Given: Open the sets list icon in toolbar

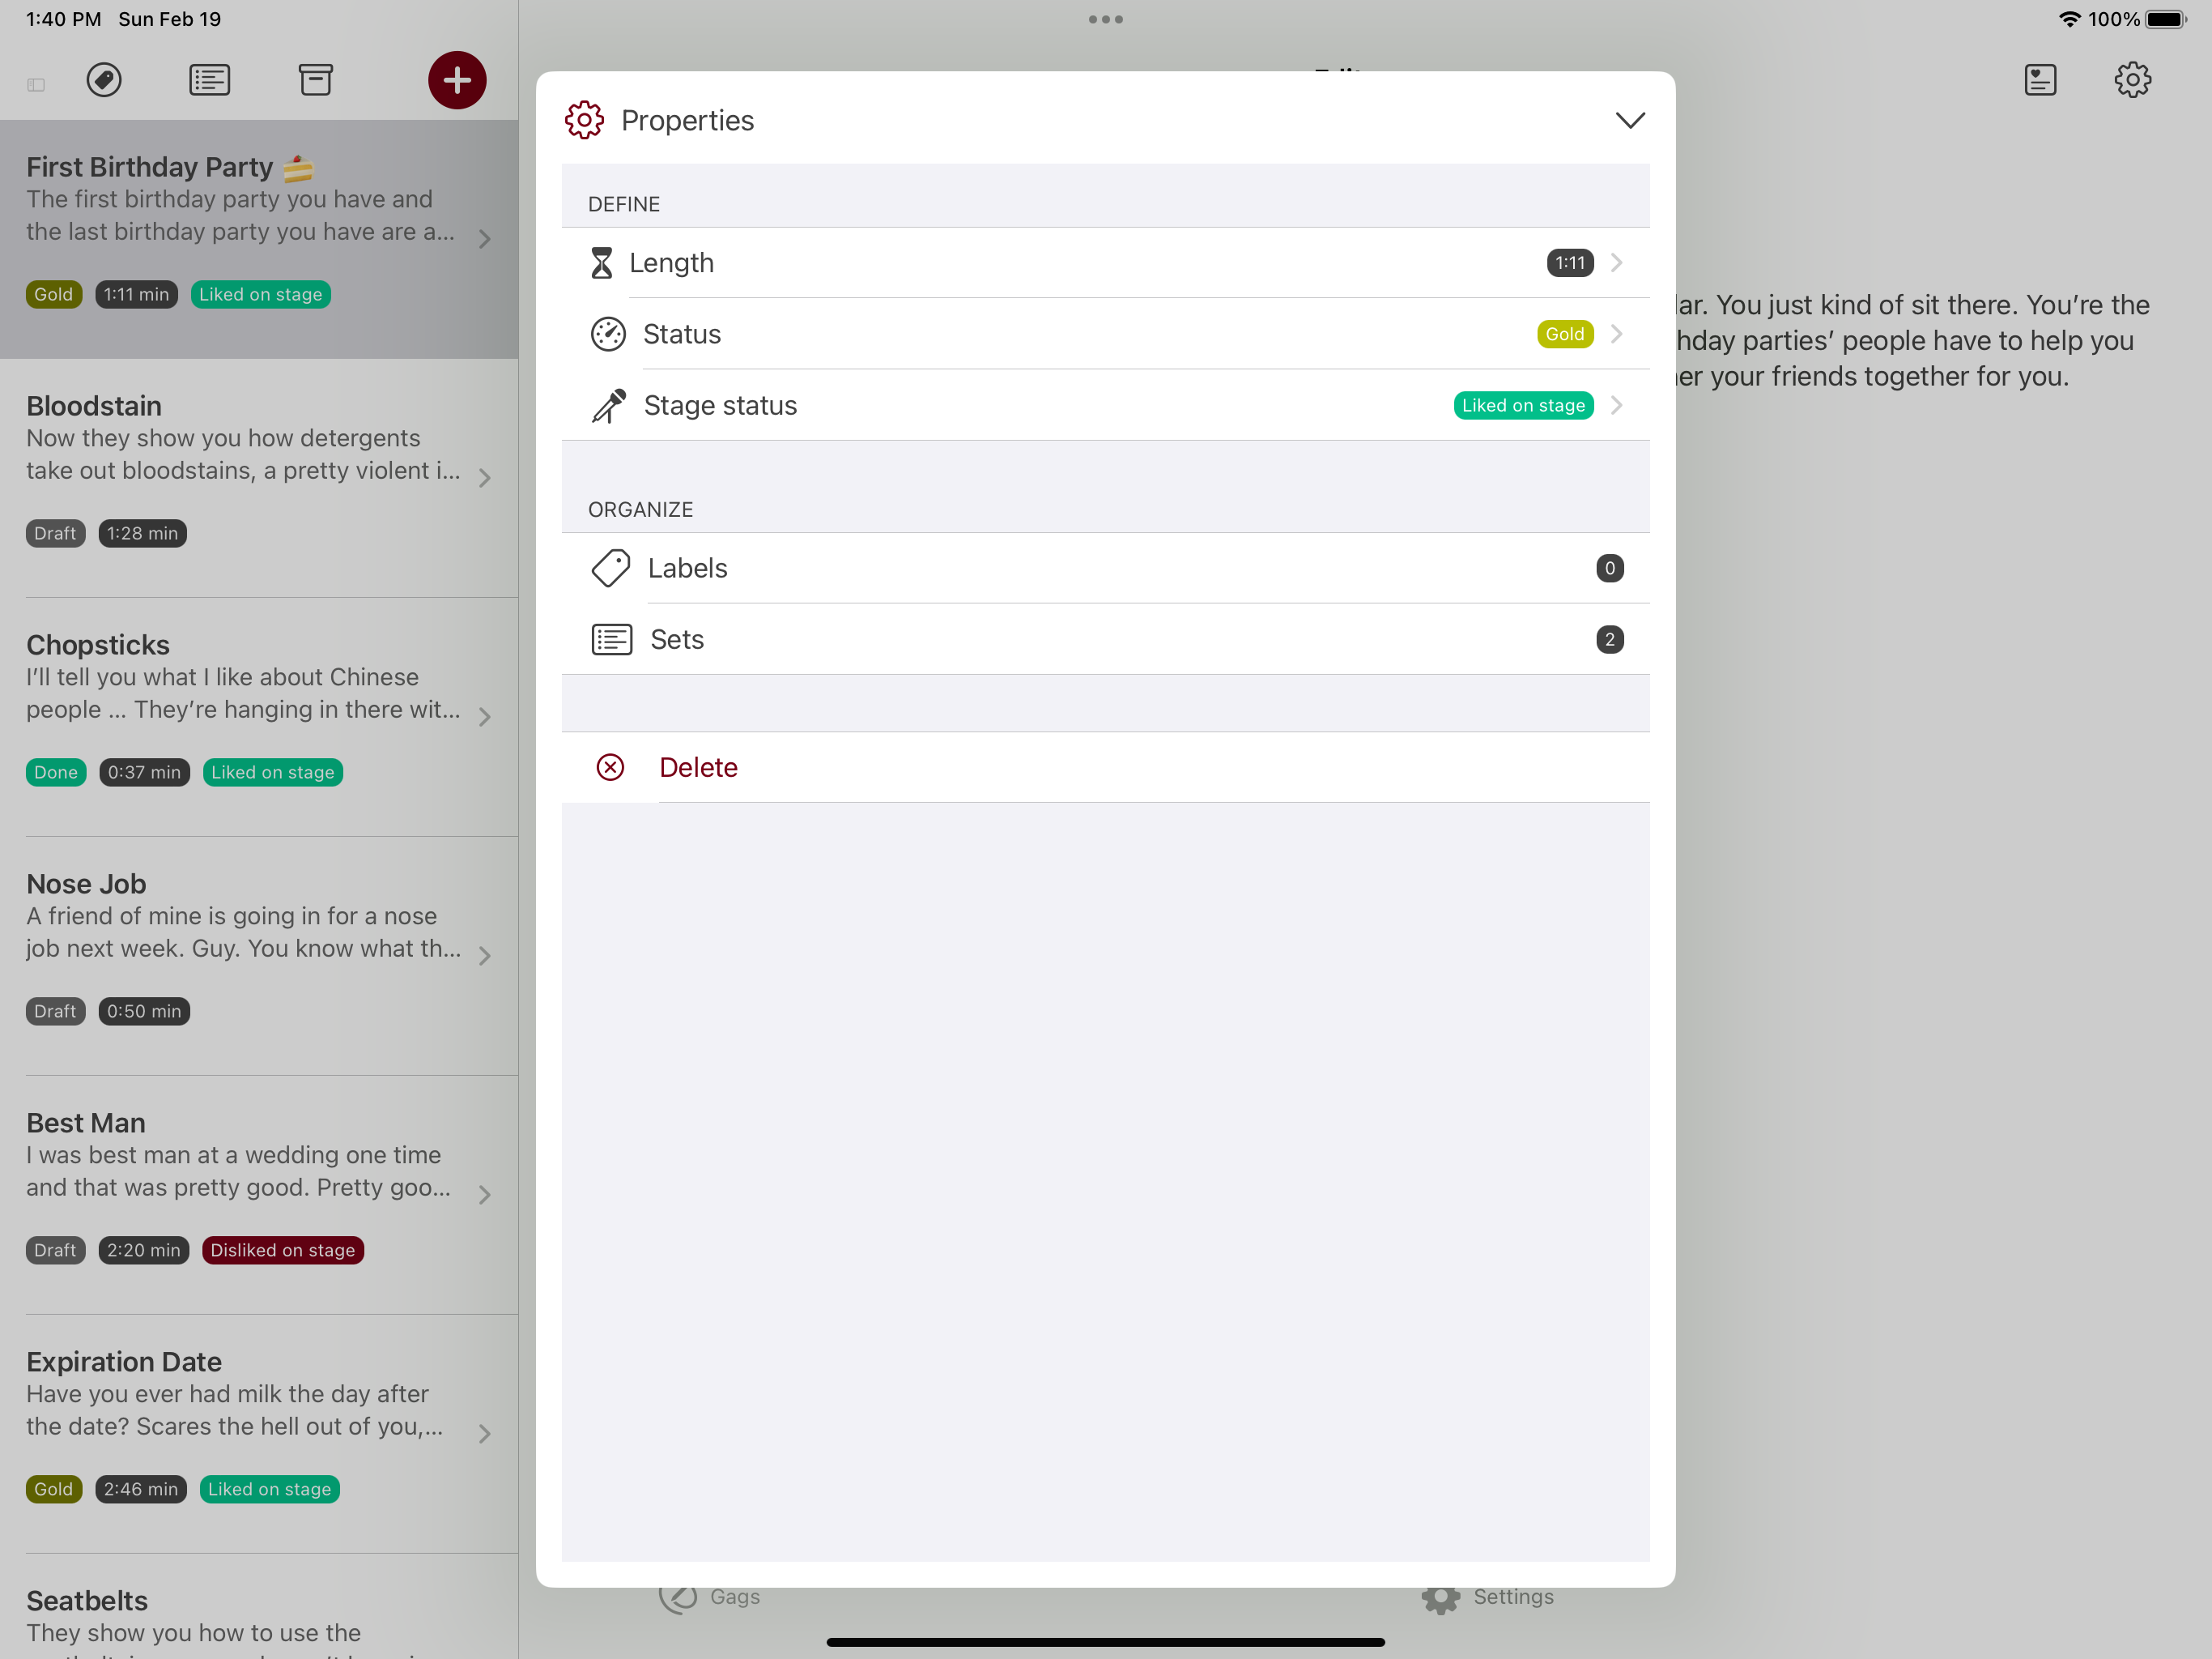Looking at the screenshot, I should [210, 80].
